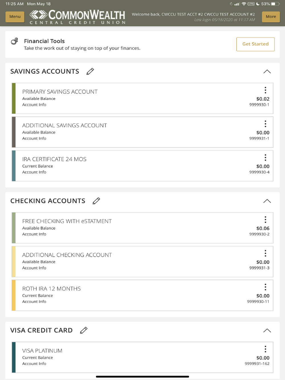
Task: Edit Visa Credit Card section pencil icon
Action: point(84,330)
